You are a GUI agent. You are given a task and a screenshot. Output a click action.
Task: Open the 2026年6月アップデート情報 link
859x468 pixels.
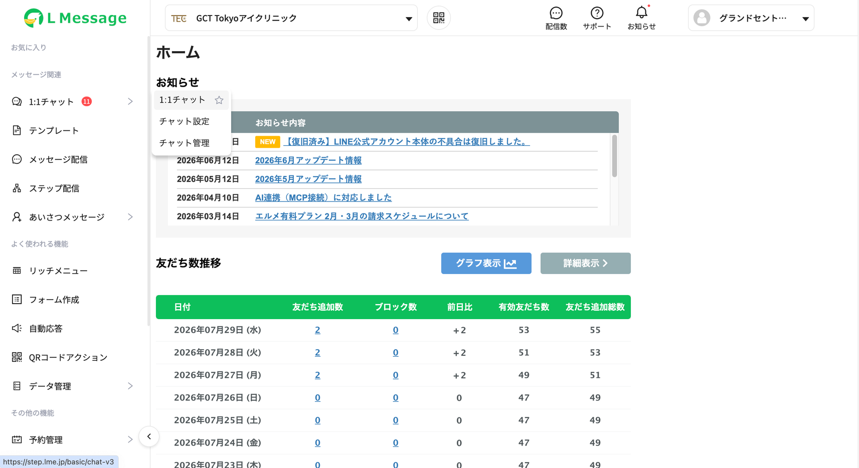click(x=308, y=160)
